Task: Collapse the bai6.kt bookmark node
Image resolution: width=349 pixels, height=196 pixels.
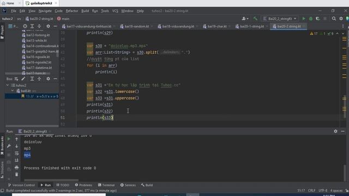Action: [13, 91]
